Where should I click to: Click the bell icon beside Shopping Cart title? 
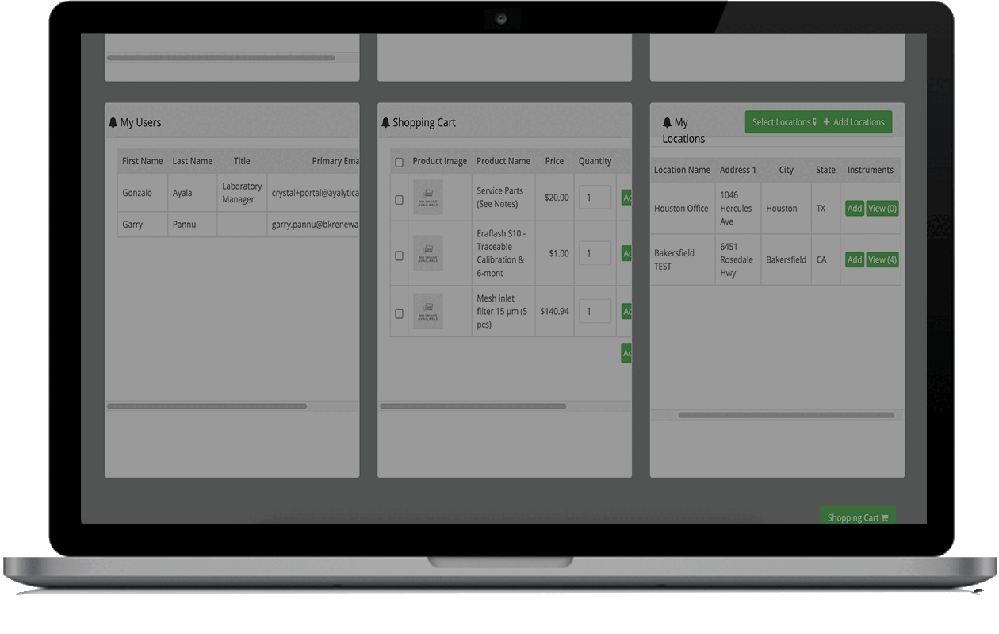(385, 123)
